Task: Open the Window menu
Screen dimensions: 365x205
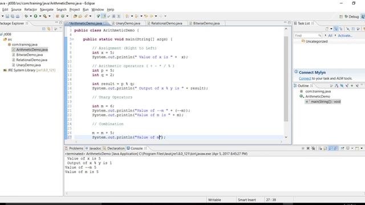Action: 98,10
